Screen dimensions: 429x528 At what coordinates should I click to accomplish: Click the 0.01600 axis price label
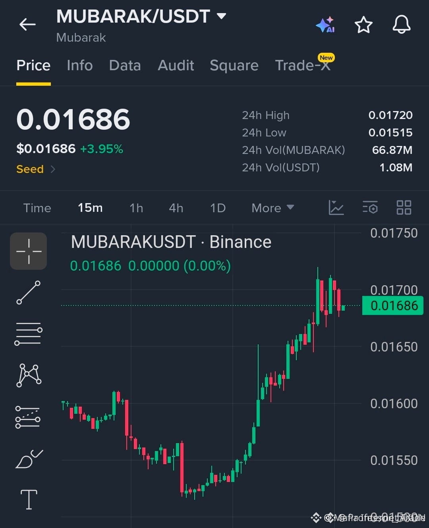coord(394,404)
